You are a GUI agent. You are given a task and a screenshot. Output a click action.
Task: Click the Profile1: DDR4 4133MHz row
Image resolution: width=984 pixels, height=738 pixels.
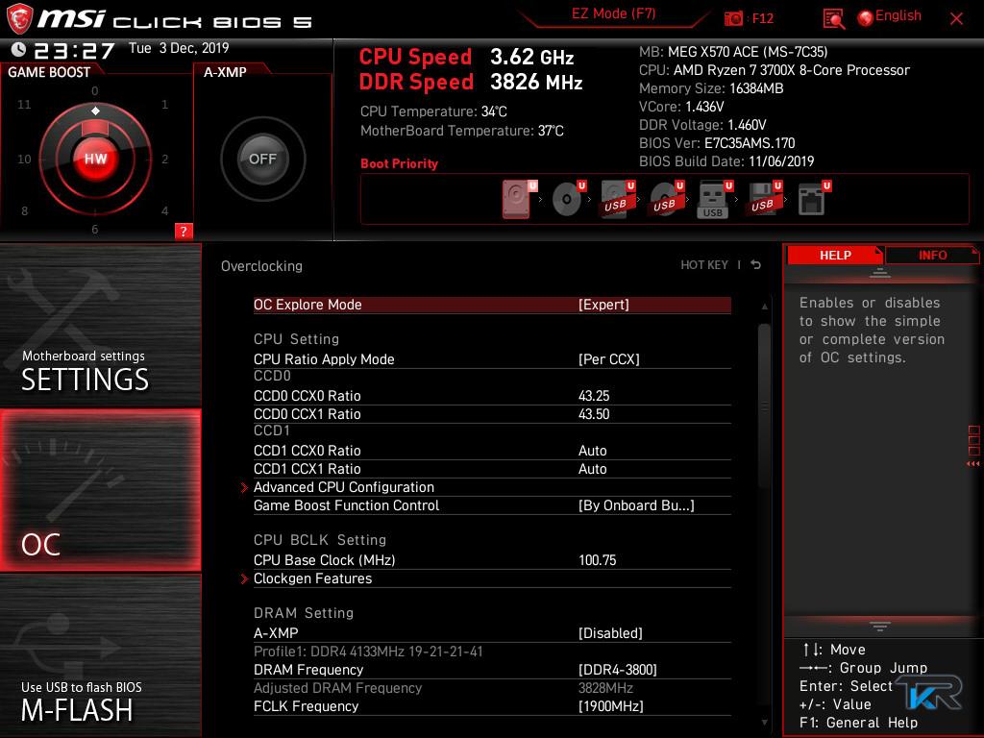368,652
